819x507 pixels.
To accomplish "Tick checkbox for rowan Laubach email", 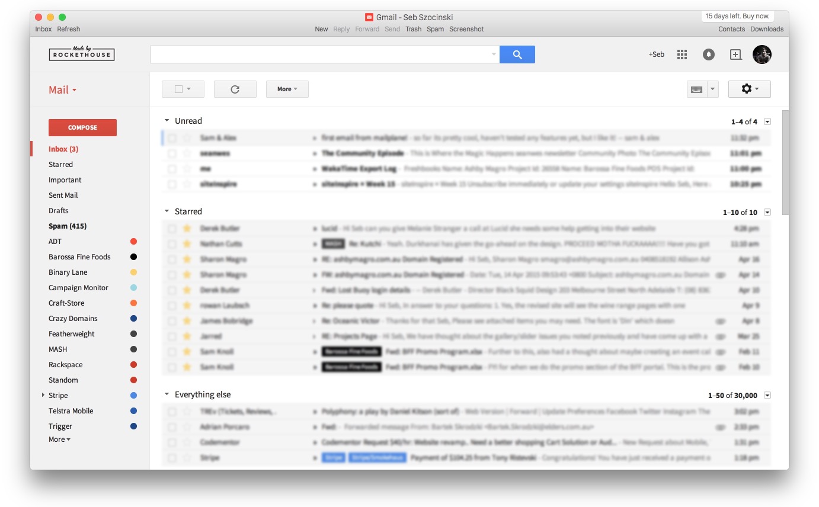I will [172, 306].
